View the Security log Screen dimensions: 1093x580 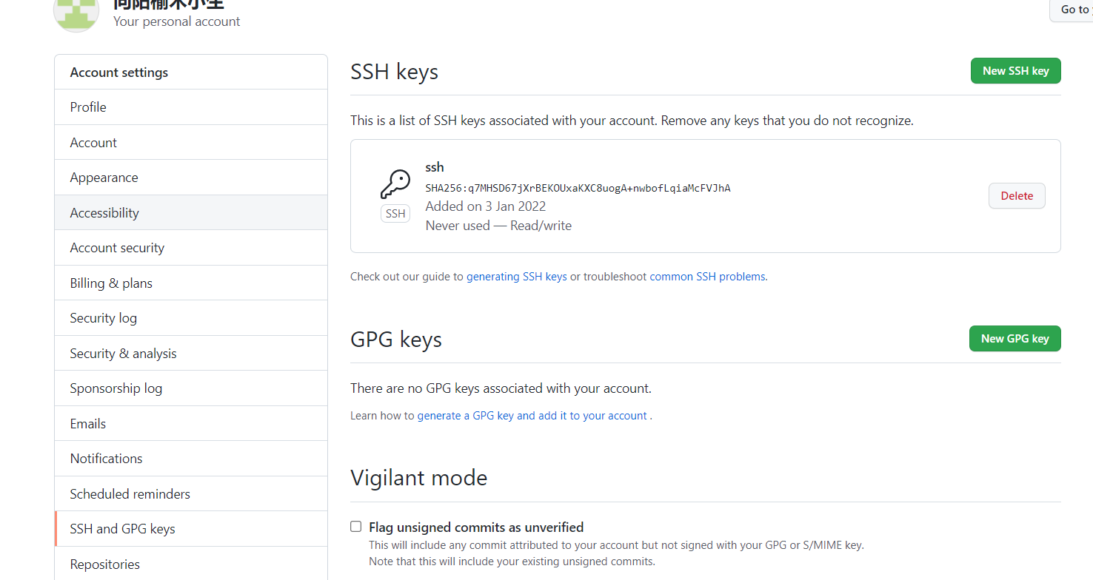click(x=103, y=318)
